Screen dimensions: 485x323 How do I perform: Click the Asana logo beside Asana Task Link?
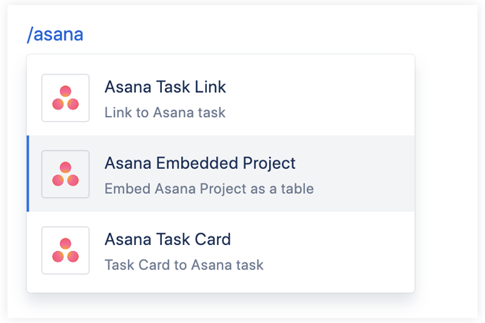coord(66,99)
